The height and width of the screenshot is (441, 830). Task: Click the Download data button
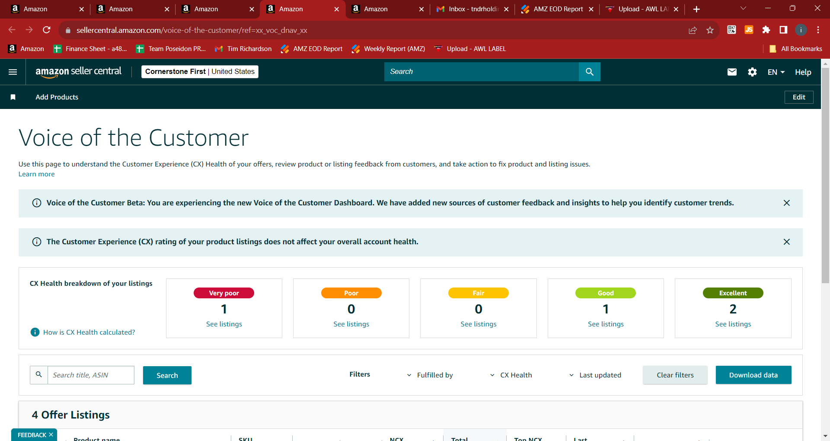coord(753,375)
